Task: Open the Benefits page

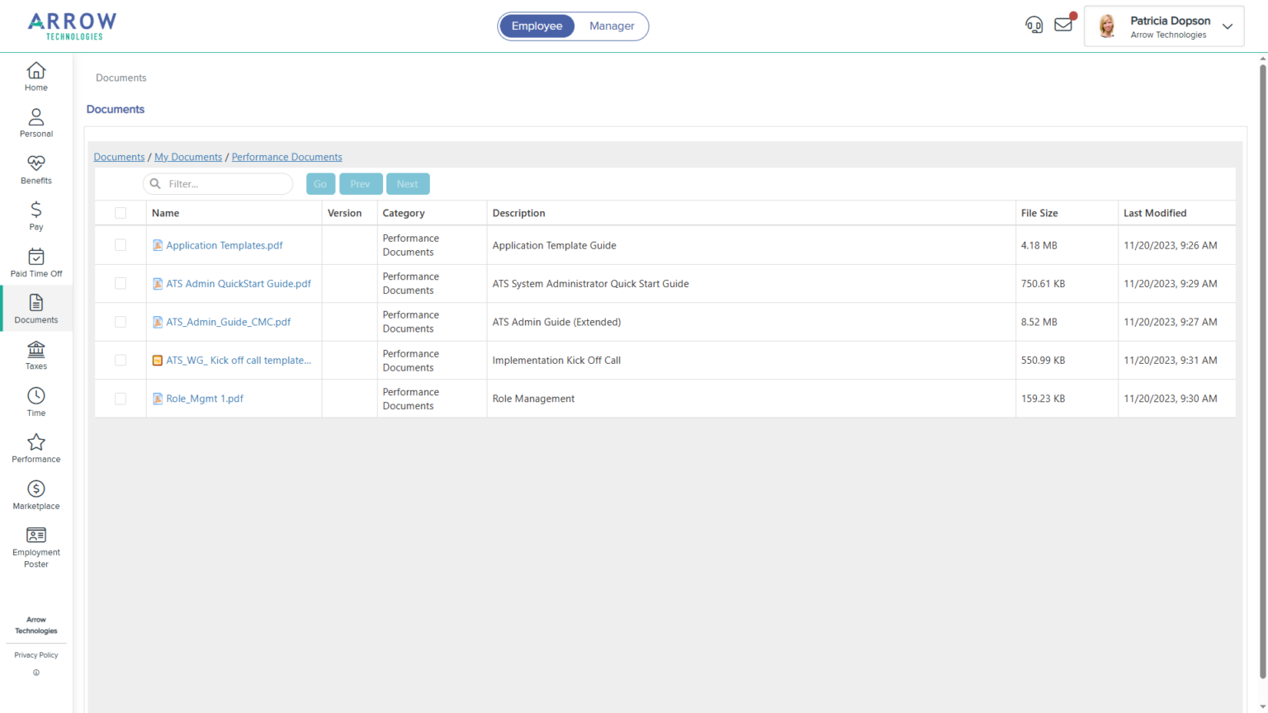Action: (35, 169)
